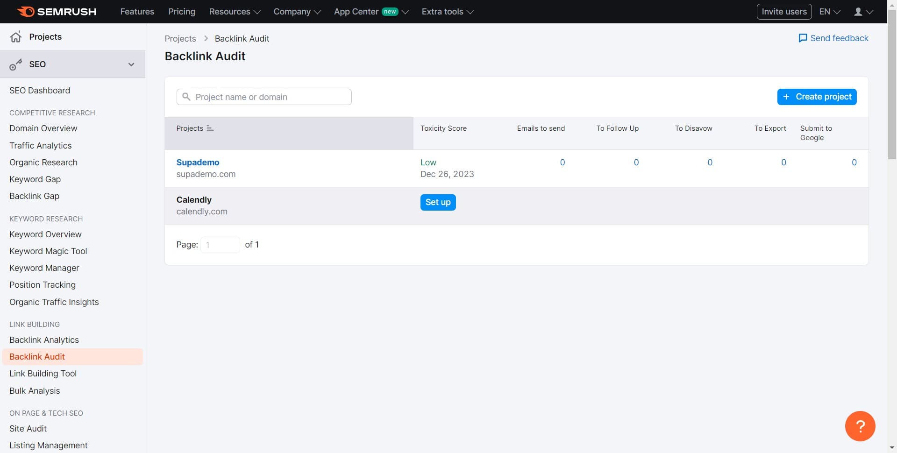Click Set up for the Calendly project

438,202
